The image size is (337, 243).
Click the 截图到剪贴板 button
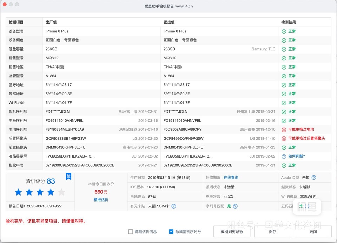click(232, 232)
